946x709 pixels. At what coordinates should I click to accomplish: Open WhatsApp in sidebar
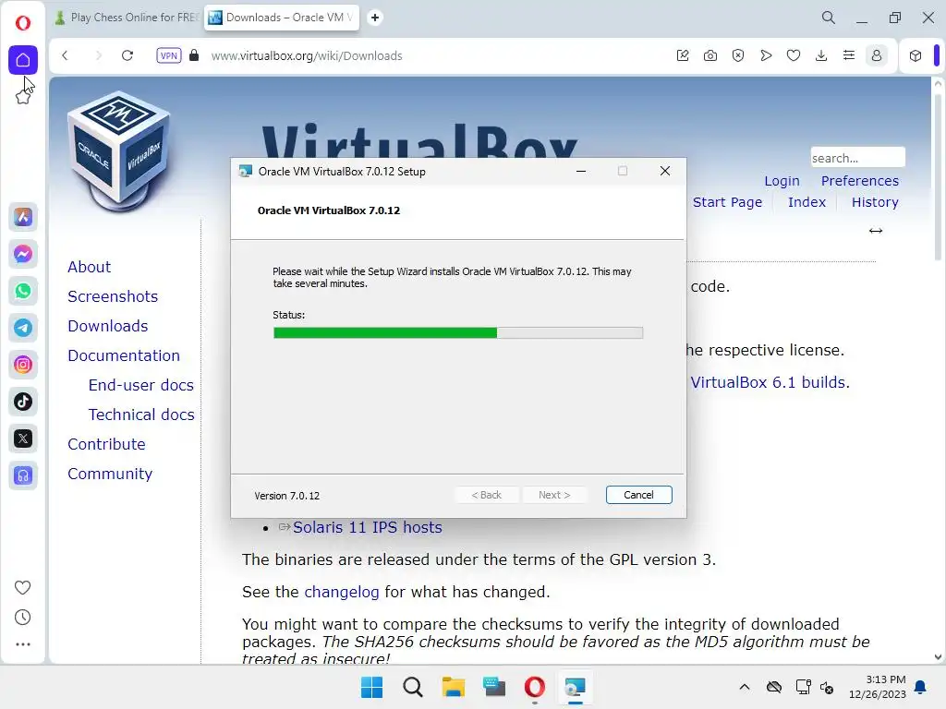click(x=23, y=291)
